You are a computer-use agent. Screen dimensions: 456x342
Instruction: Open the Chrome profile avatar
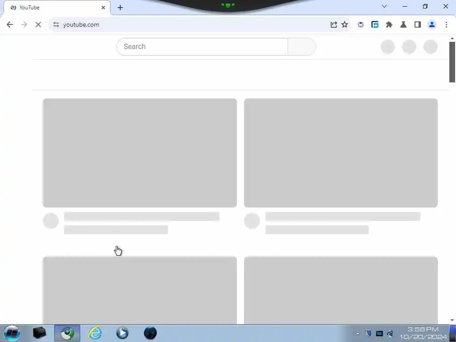coord(432,25)
